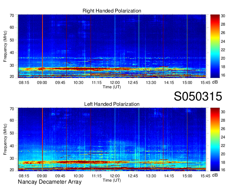Click the 50 frequency tick on bottom plot

point(12,133)
